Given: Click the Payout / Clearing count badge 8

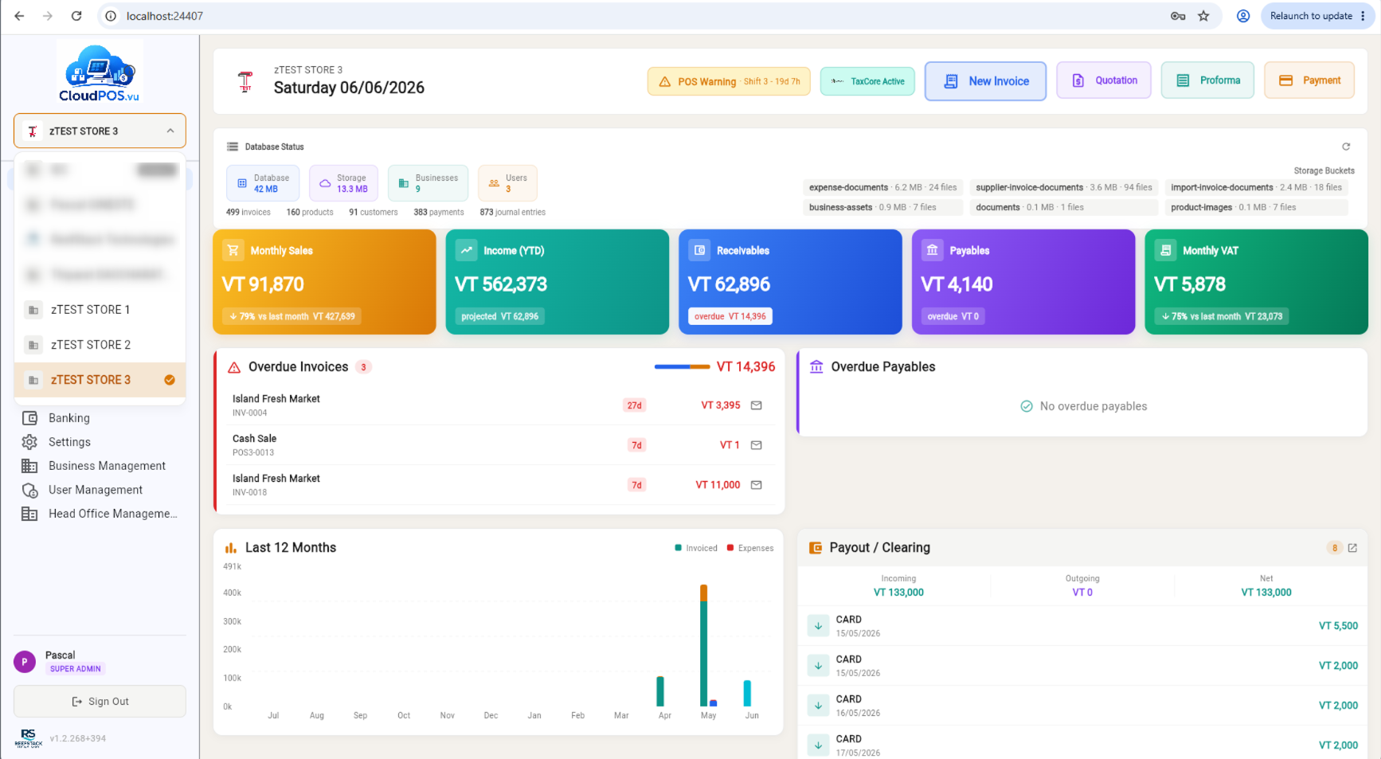Looking at the screenshot, I should (x=1335, y=548).
